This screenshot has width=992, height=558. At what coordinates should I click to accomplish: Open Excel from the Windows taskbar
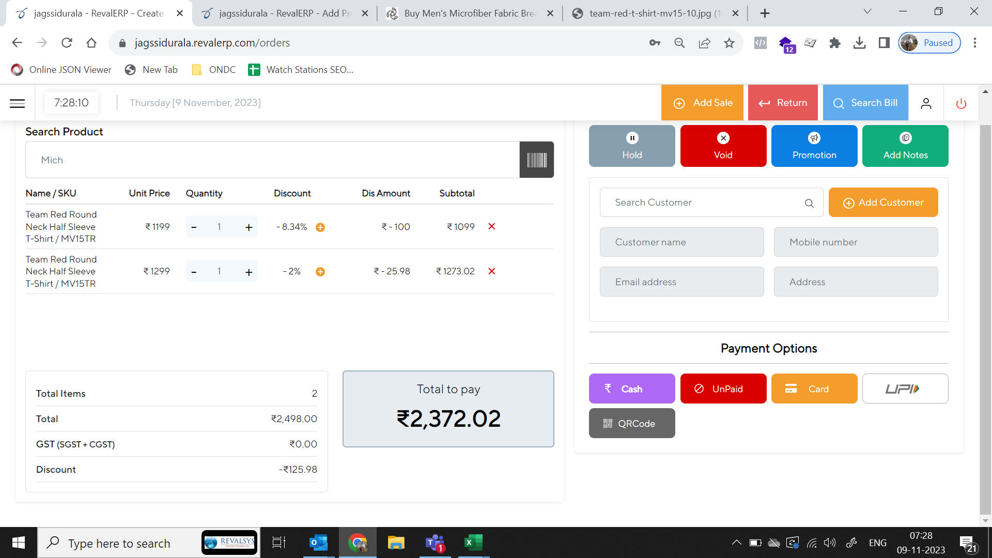[x=473, y=542]
